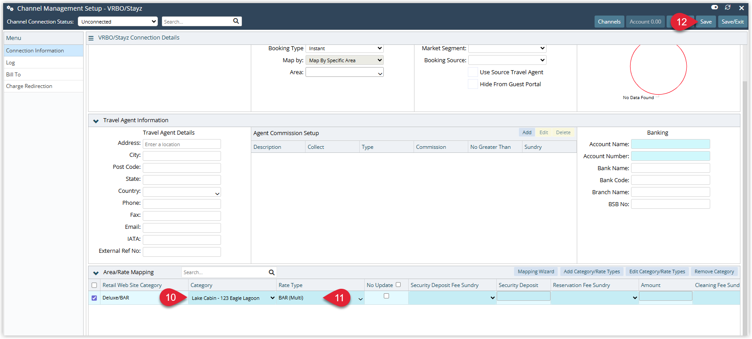752x339 pixels.
Task: Click the Bank Name field
Action: coord(671,168)
